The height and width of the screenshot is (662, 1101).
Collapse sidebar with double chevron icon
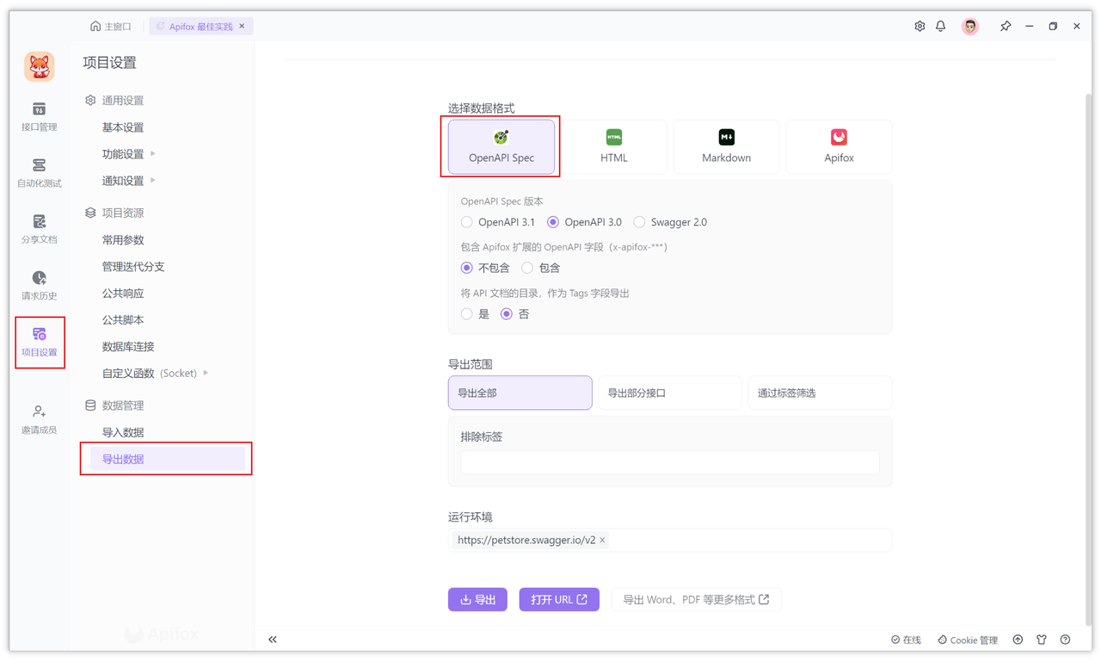click(273, 640)
